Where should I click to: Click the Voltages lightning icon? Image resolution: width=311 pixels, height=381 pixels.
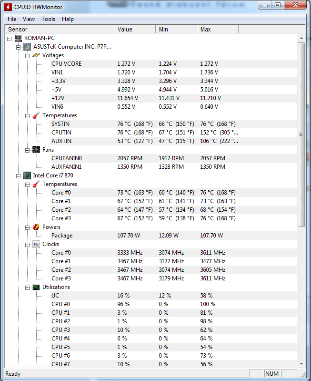point(36,55)
